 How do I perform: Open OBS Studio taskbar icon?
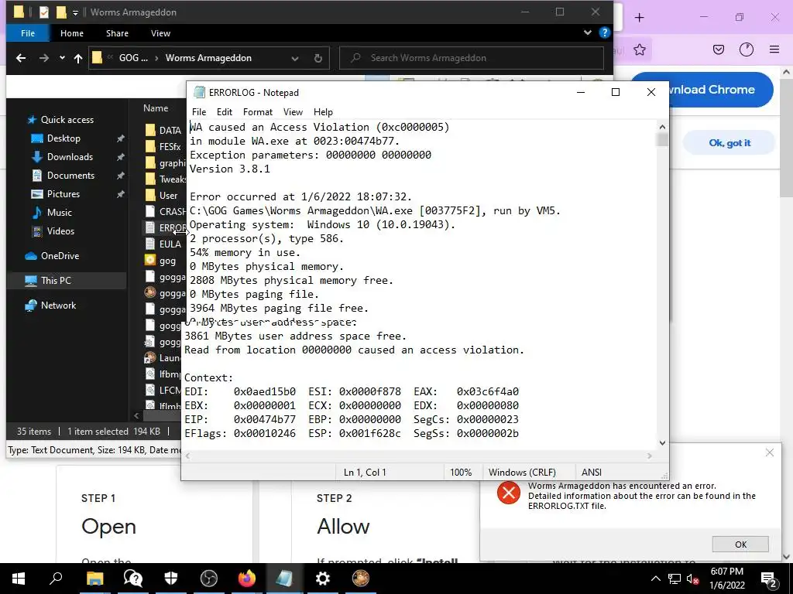click(208, 579)
